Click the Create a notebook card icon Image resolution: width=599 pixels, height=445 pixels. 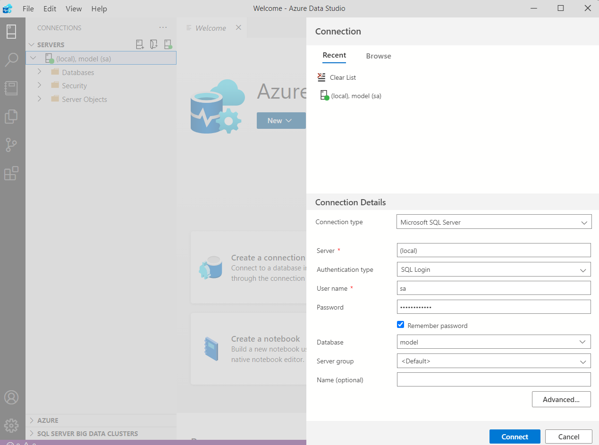(x=211, y=349)
